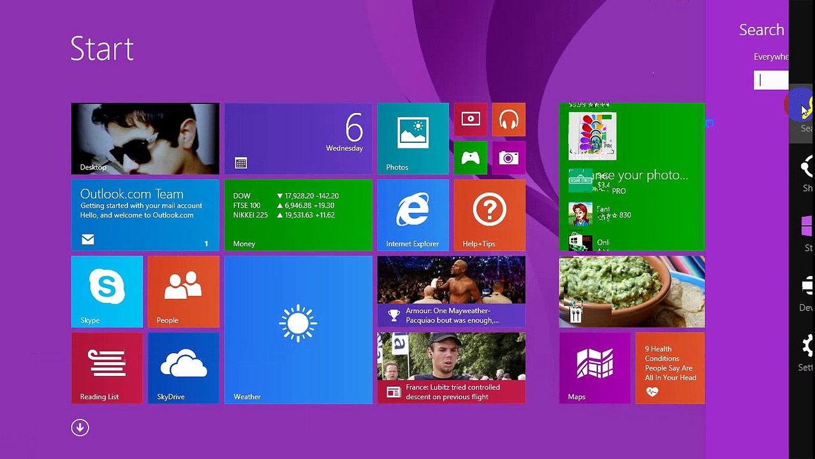Viewport: 815px width, 459px height.
Task: Open the Skype tile
Action: [x=107, y=291]
